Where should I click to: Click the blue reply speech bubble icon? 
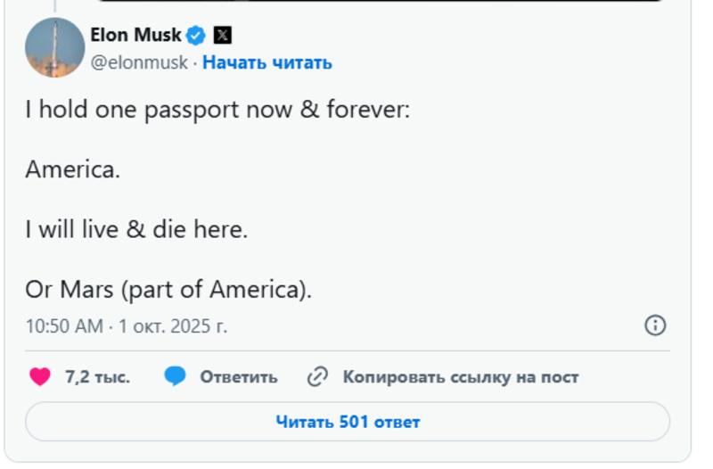tap(175, 377)
